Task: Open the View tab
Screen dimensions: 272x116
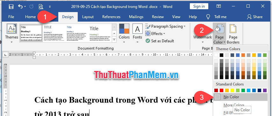Action: tap(176, 17)
